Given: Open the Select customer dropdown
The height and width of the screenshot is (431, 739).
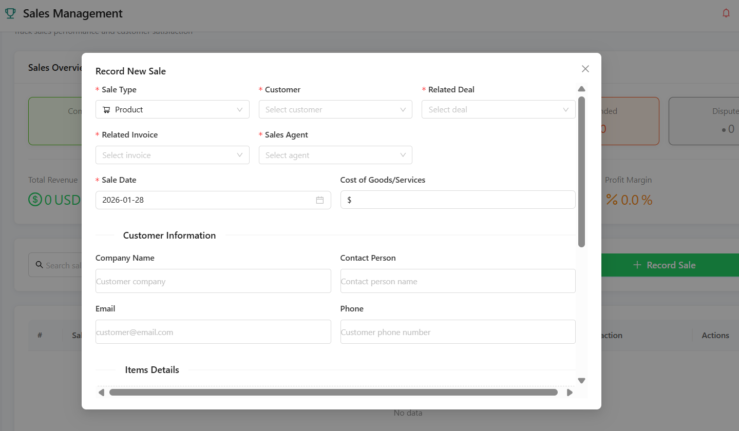Looking at the screenshot, I should click(x=335, y=109).
